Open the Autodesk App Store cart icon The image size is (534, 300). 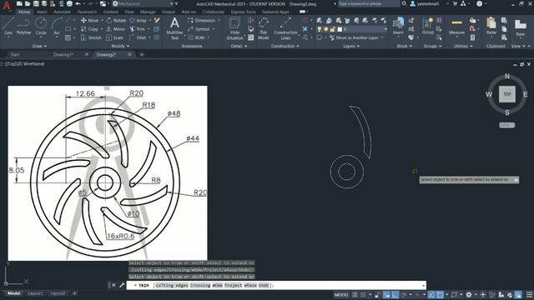tap(455, 3)
